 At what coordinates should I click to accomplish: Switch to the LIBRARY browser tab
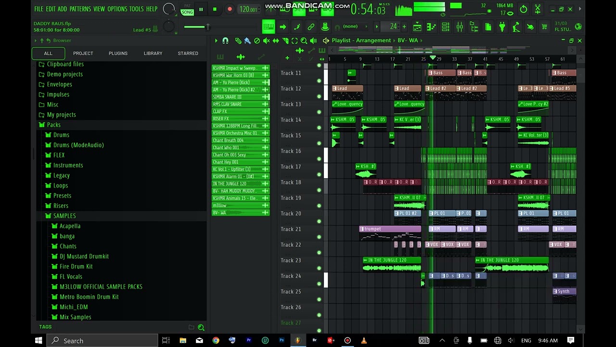pyautogui.click(x=153, y=53)
